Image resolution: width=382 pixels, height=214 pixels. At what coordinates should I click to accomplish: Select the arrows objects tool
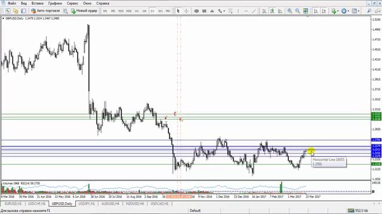click(x=220, y=11)
